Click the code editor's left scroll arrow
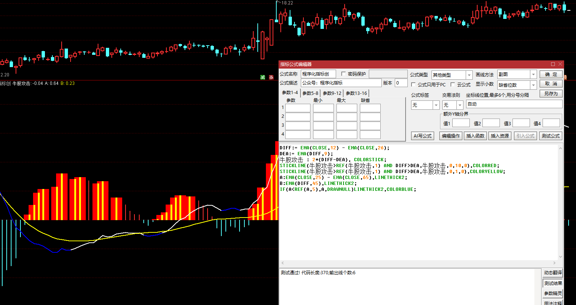576x305 pixels. point(283,263)
